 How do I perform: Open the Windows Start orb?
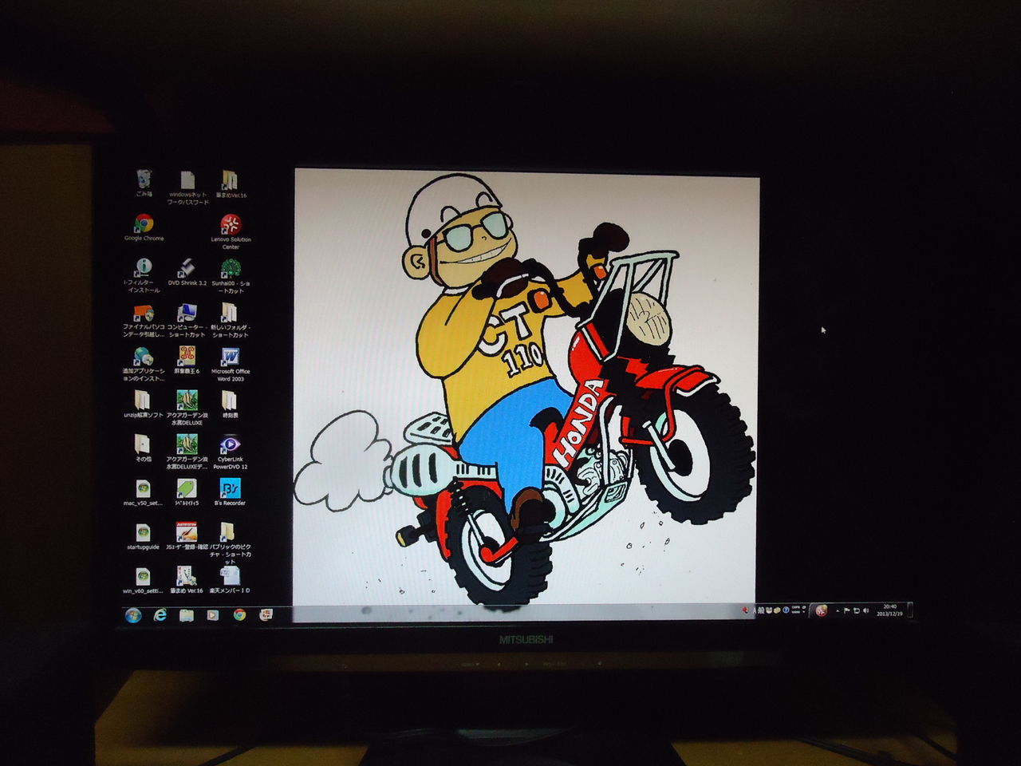point(133,615)
